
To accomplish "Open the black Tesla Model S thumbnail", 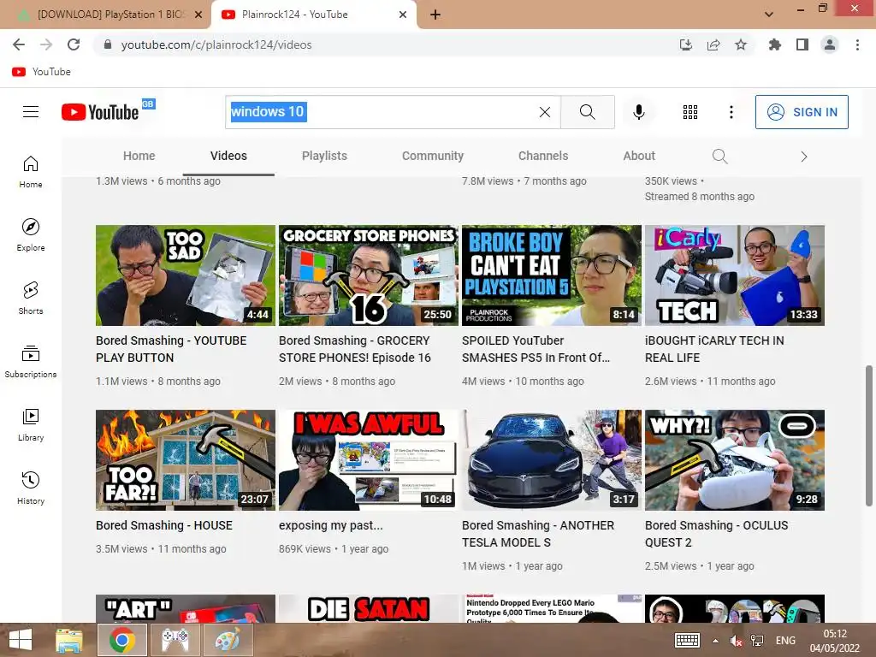I will click(552, 460).
